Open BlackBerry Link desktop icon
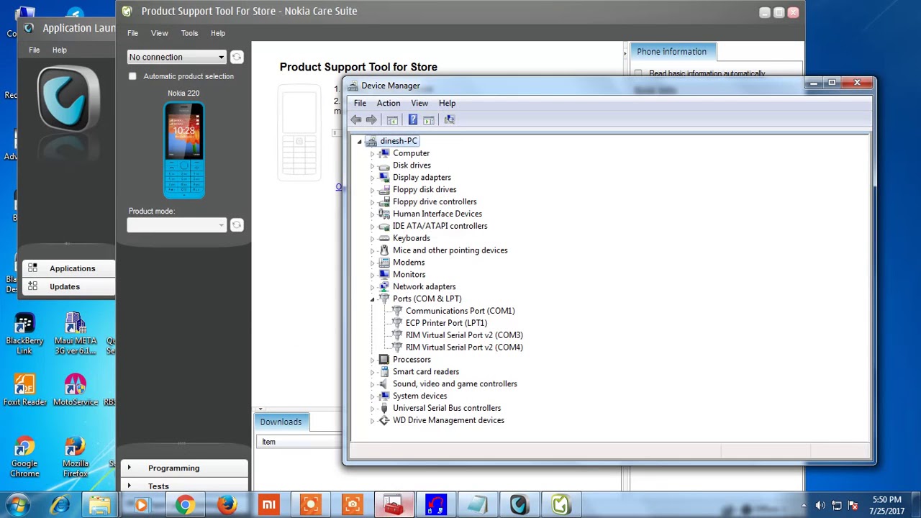The image size is (921, 518). point(24,335)
